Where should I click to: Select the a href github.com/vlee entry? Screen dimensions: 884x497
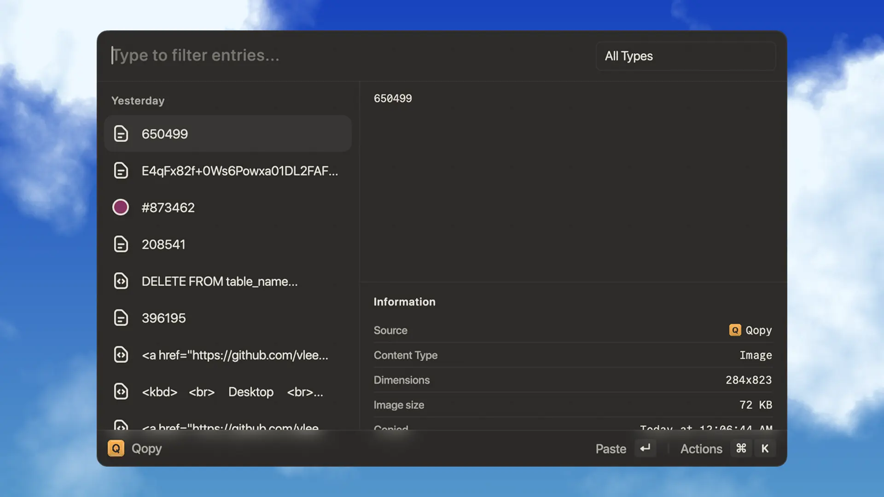tap(228, 355)
